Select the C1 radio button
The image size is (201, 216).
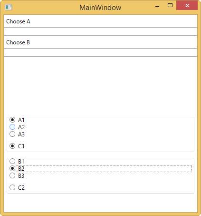[x=12, y=146]
